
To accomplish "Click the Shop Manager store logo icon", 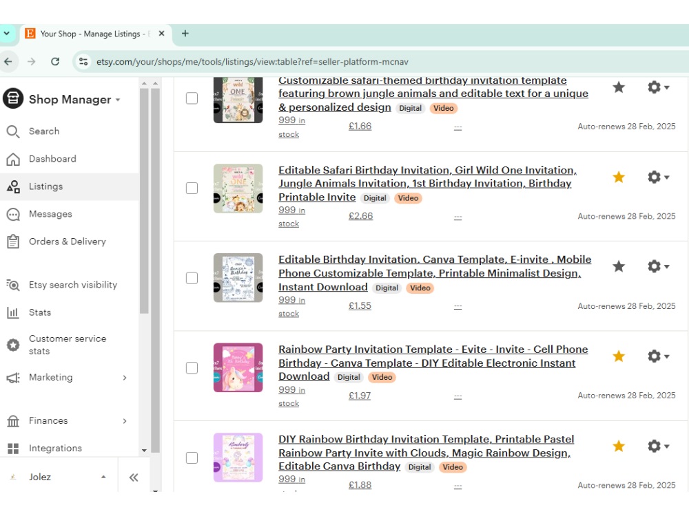I will [x=13, y=98].
